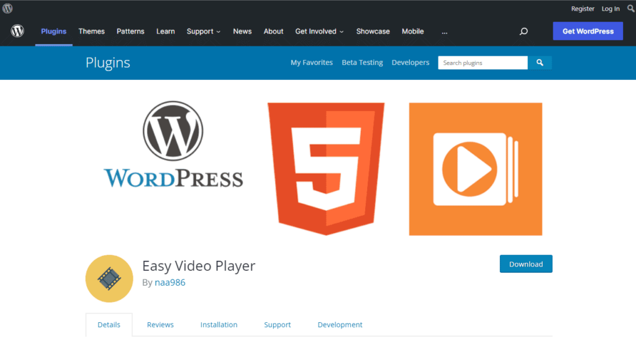Select the Details tab
Image resolution: width=636 pixels, height=357 pixels.
point(109,325)
